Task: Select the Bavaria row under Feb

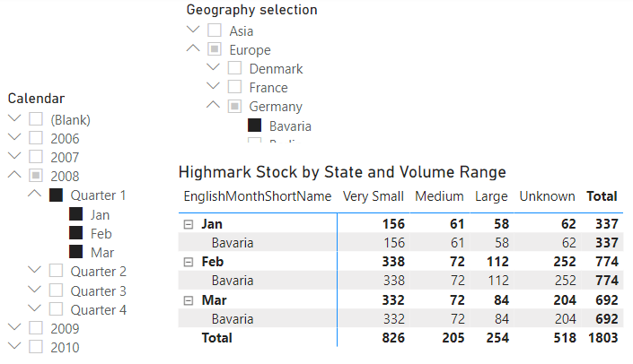Action: click(232, 281)
